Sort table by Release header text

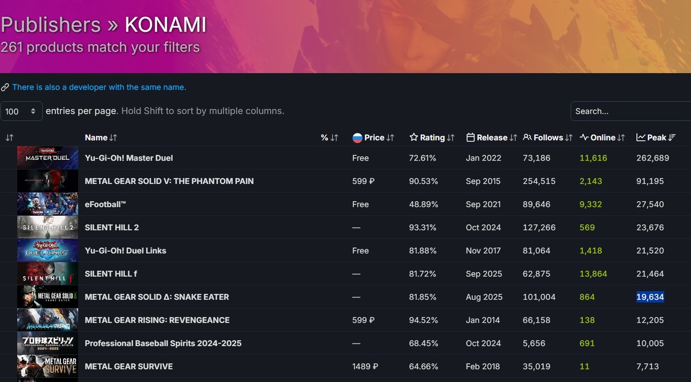coord(492,137)
